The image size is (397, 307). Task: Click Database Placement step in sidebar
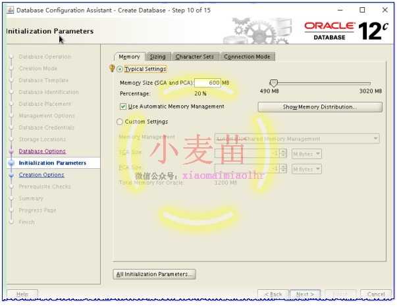[45, 104]
